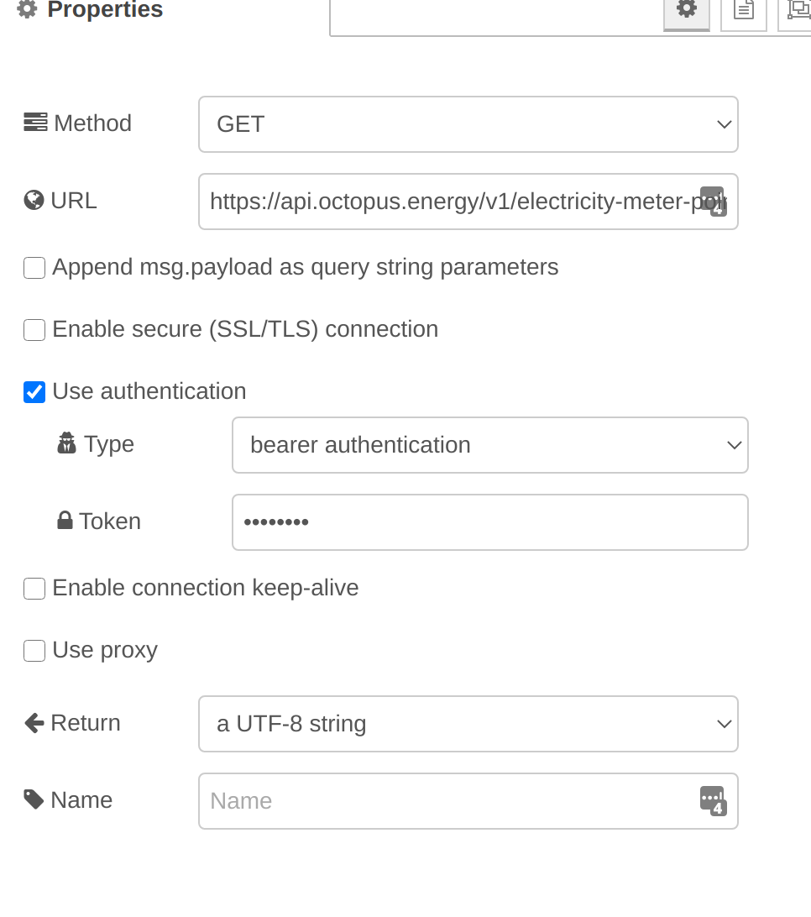
Task: Click the password manager icon in Name field
Action: coord(714,800)
